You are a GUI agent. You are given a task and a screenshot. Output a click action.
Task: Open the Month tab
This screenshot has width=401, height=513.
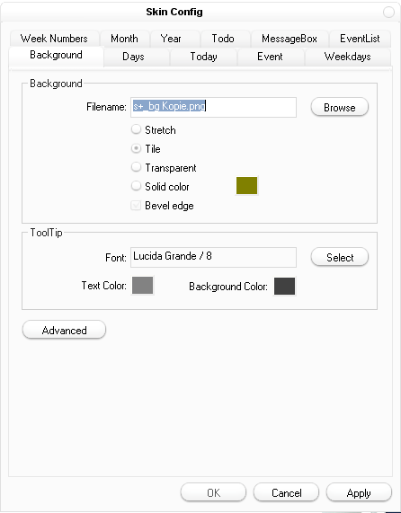[124, 39]
